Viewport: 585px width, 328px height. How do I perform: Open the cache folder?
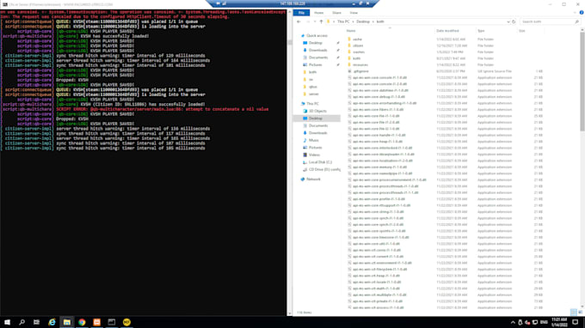coord(357,39)
